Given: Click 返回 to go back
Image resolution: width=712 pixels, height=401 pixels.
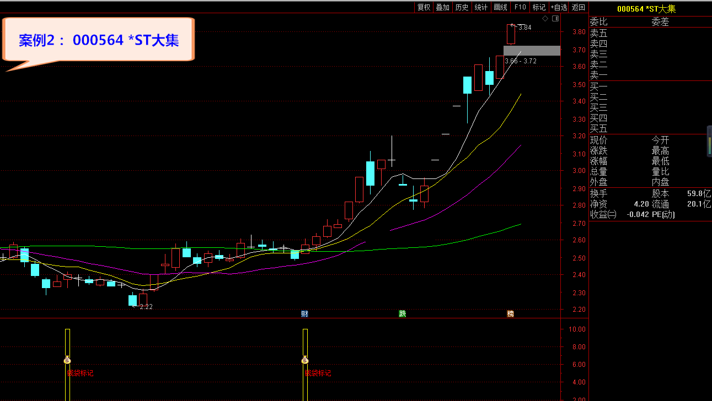Looking at the screenshot, I should click(579, 7).
